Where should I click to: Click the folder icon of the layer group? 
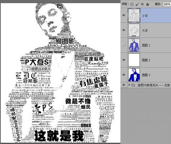(133, 85)
